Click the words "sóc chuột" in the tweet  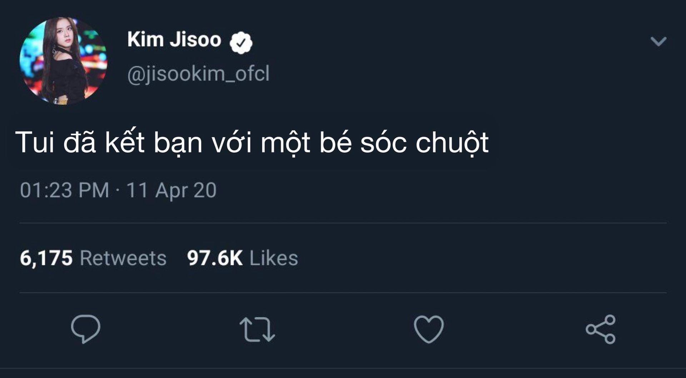(x=424, y=143)
